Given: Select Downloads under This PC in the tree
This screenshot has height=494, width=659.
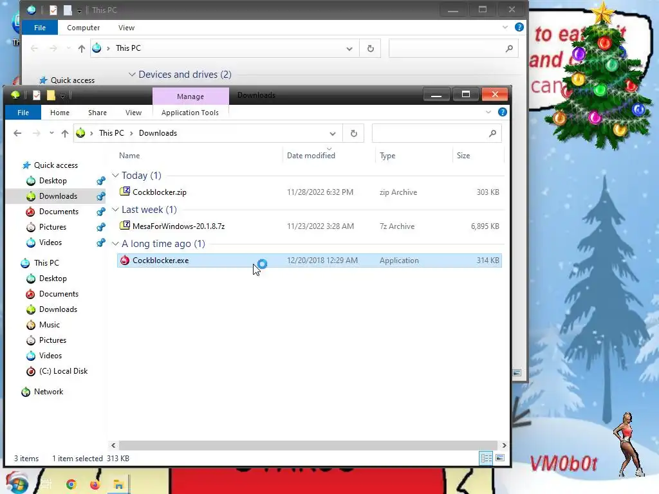Looking at the screenshot, I should coord(58,309).
